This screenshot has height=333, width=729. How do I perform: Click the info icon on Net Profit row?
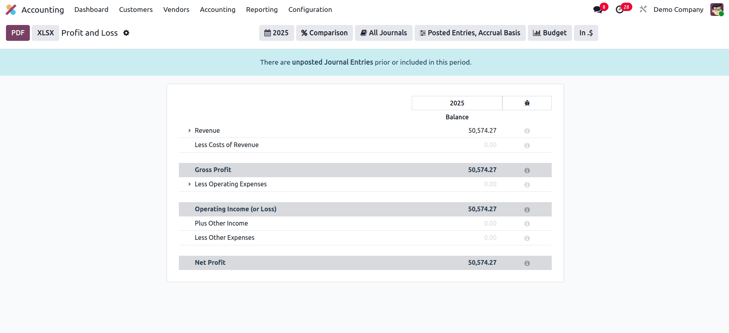(527, 263)
